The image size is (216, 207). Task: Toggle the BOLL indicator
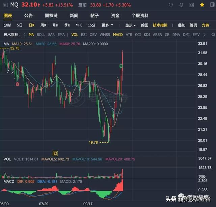(x=41, y=35)
